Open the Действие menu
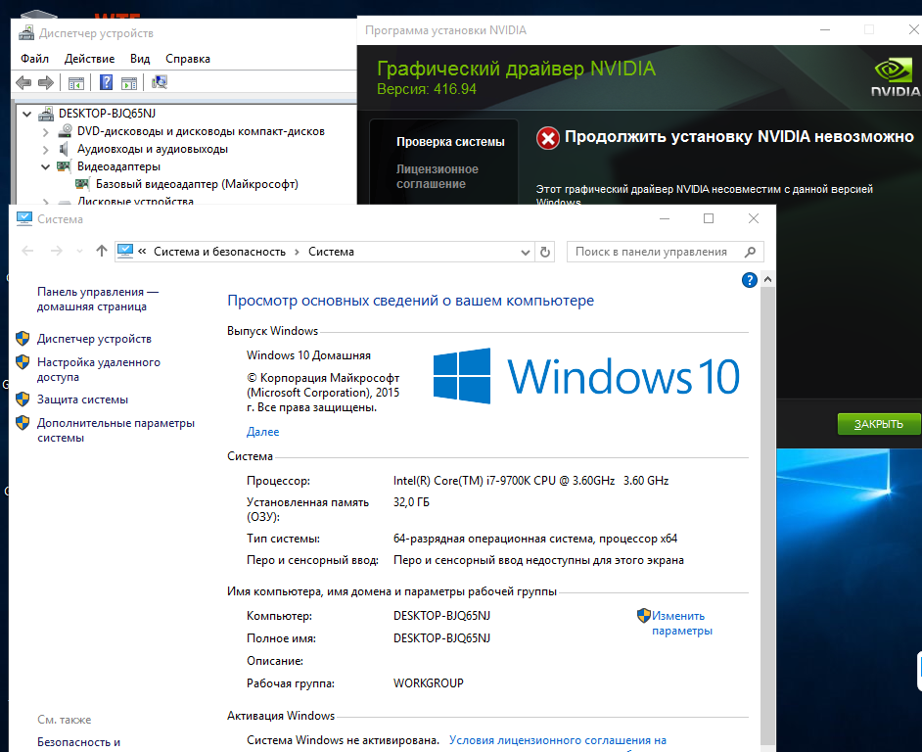The height and width of the screenshot is (752, 922). 89,59
